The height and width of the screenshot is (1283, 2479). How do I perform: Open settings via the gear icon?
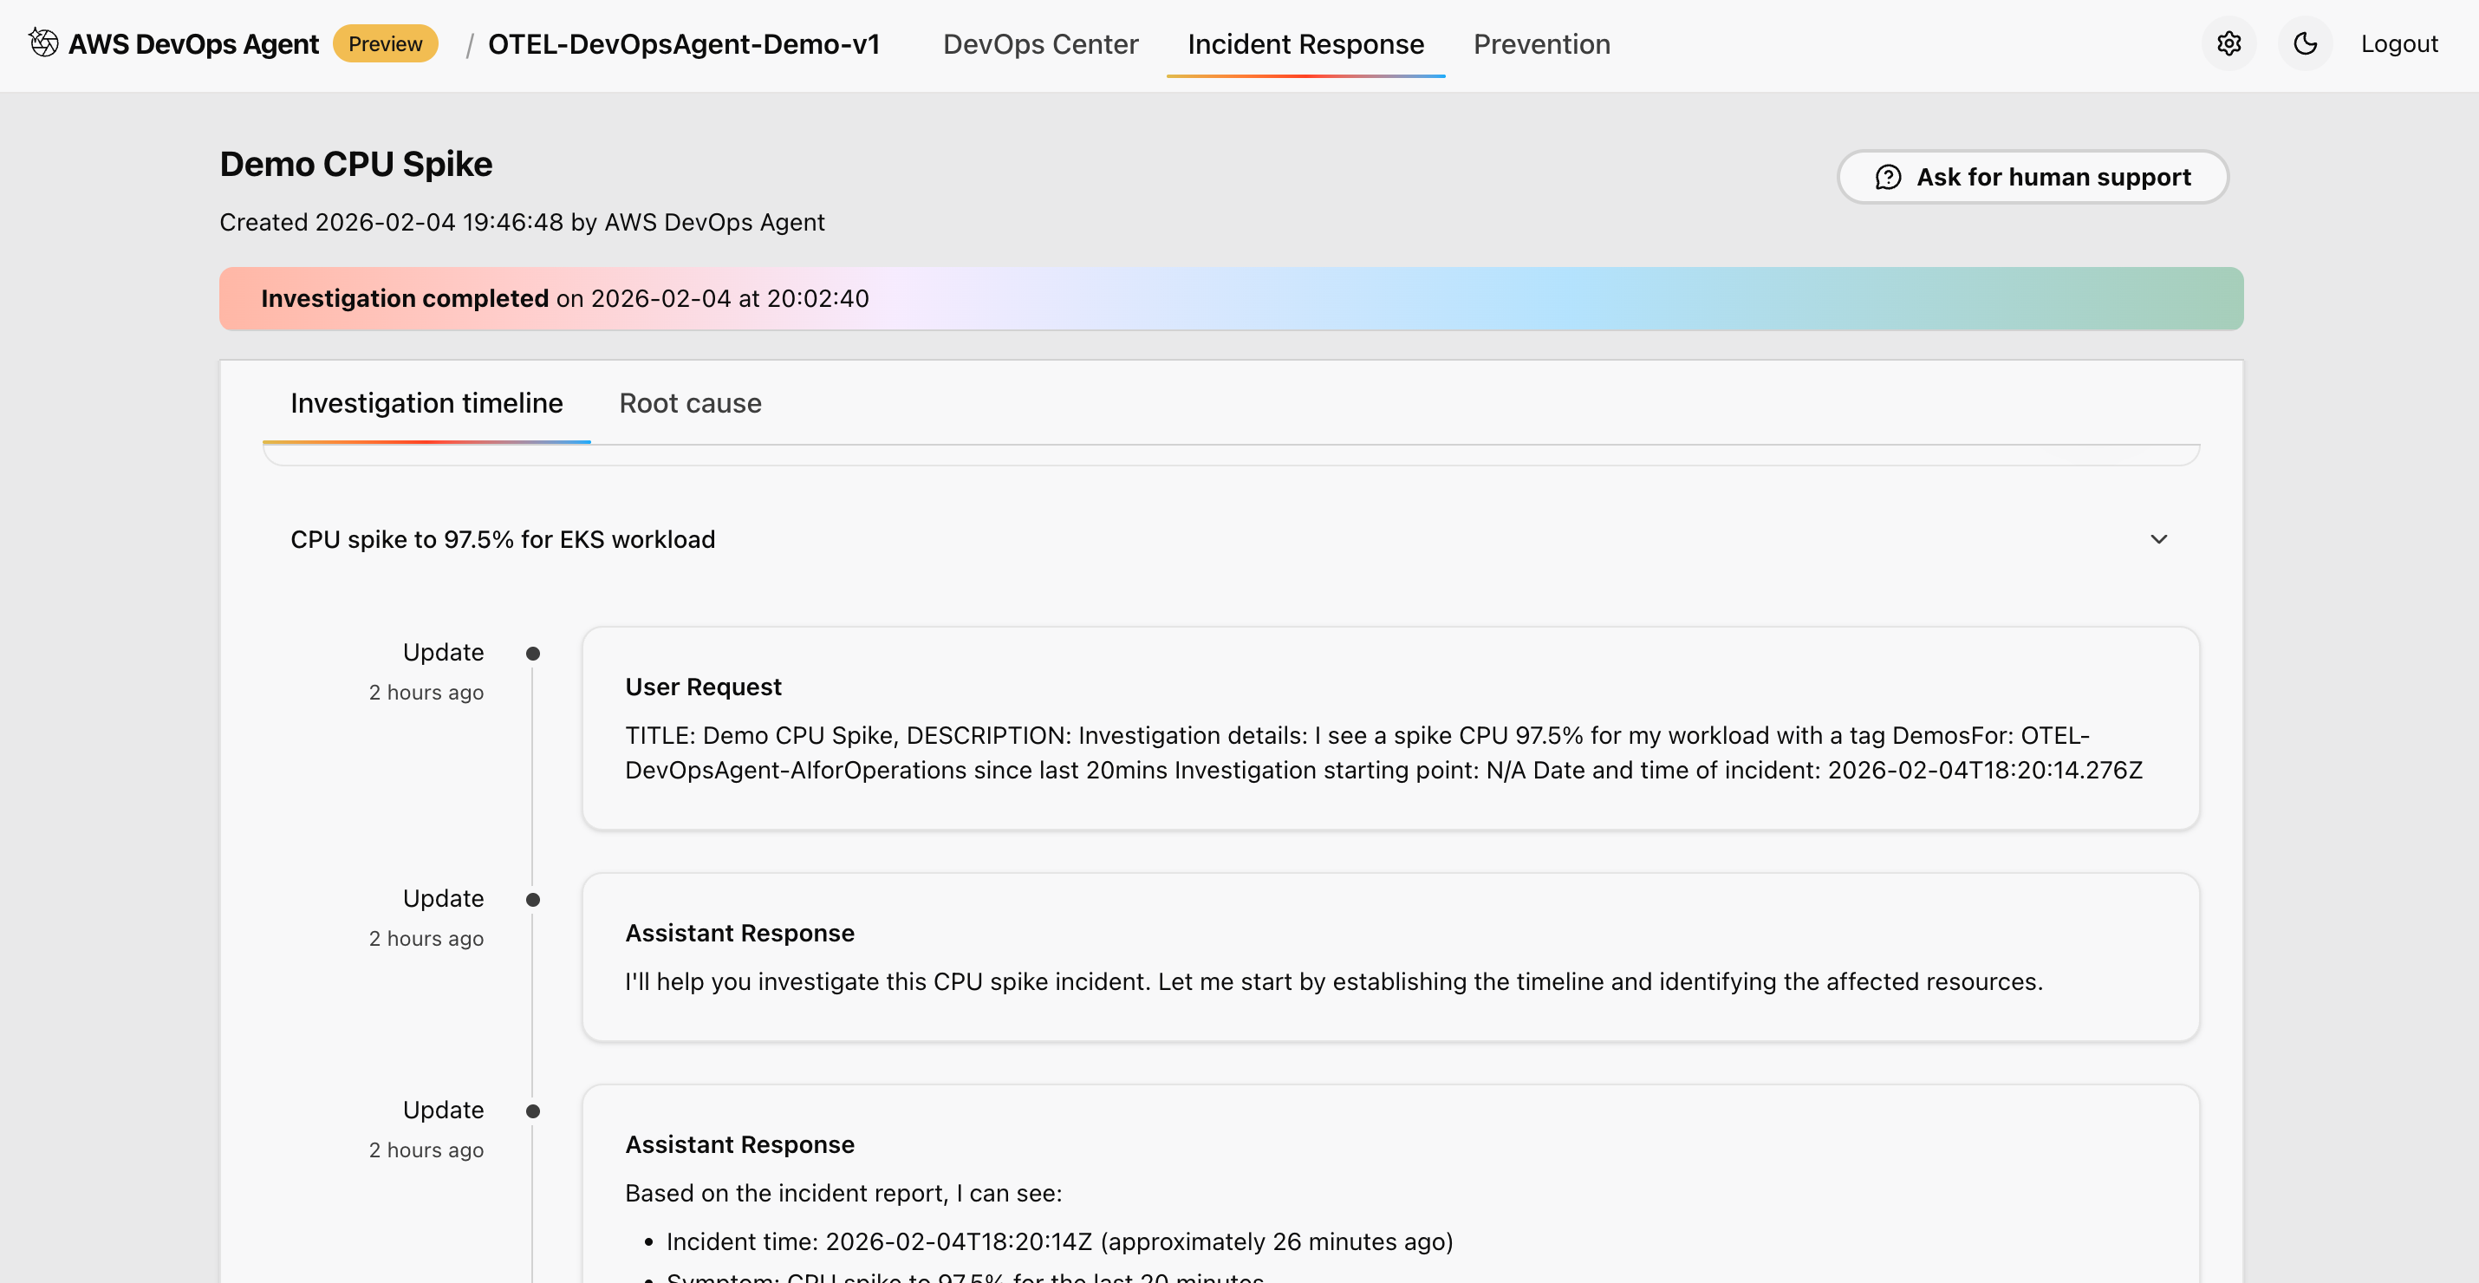2229,43
